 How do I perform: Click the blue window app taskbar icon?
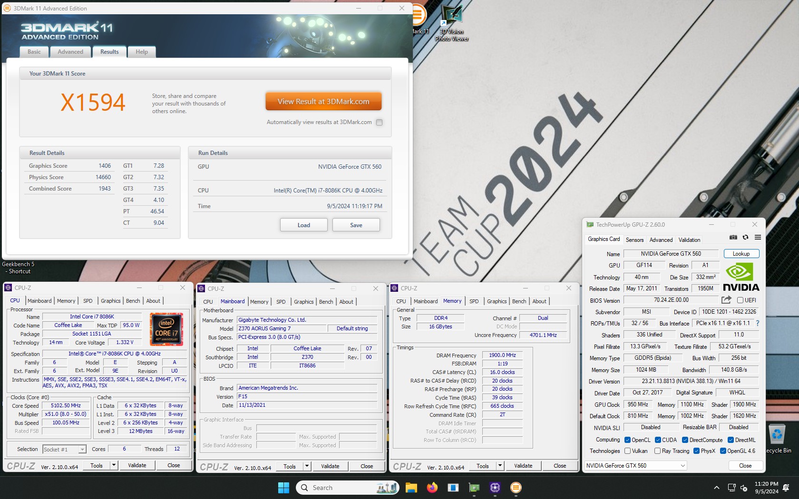pos(453,488)
